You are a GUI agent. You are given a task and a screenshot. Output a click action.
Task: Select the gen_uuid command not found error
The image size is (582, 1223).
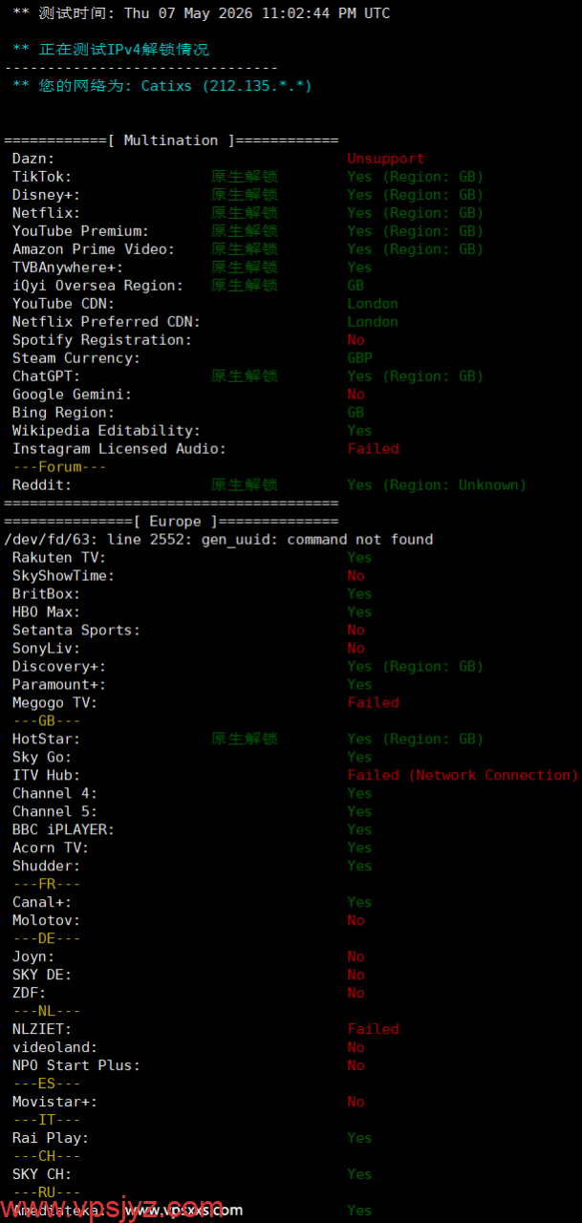pos(219,540)
